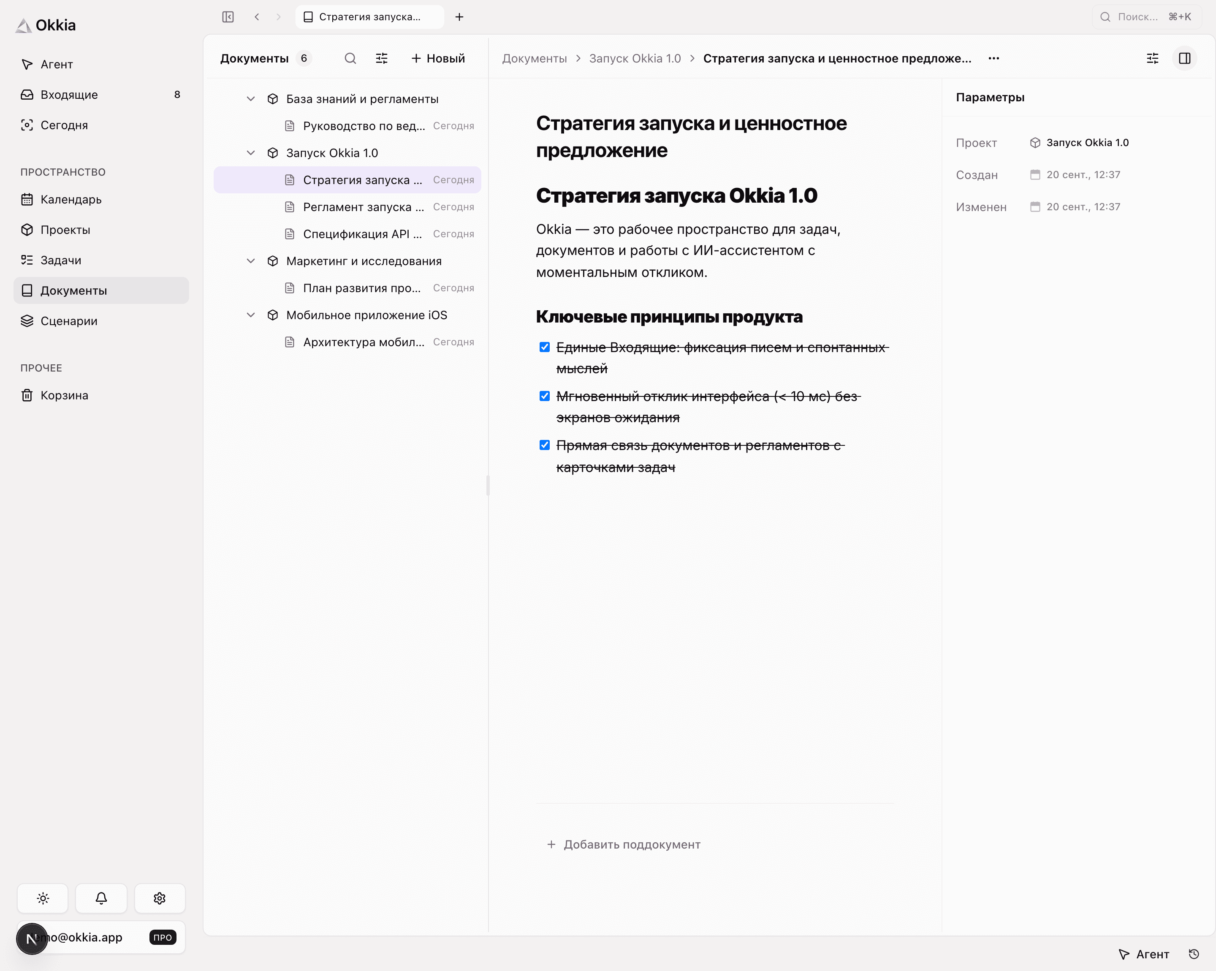Open Стратегия запуска document in list

click(x=347, y=180)
